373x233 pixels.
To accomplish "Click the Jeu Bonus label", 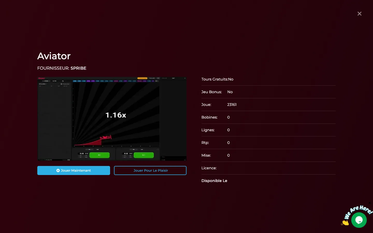I will click(x=212, y=92).
